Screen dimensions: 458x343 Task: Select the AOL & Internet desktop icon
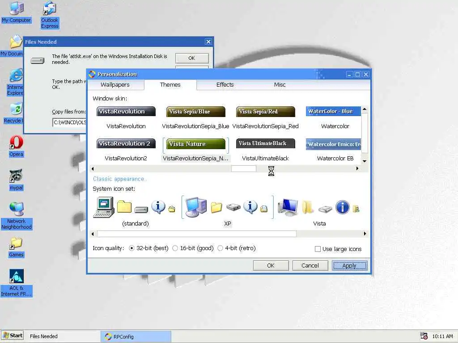click(17, 283)
